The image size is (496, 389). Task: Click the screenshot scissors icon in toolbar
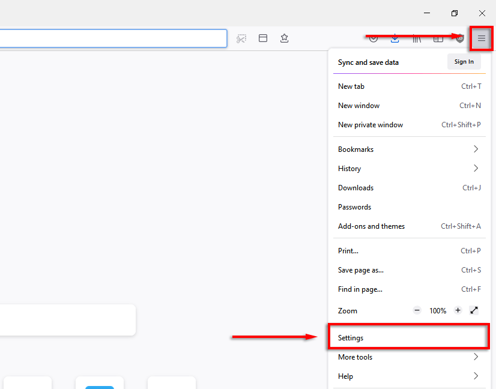(x=241, y=38)
